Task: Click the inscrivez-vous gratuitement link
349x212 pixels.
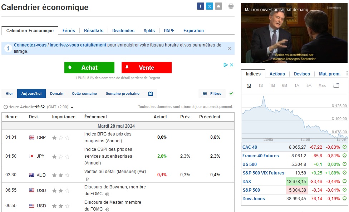Action: click(78, 45)
